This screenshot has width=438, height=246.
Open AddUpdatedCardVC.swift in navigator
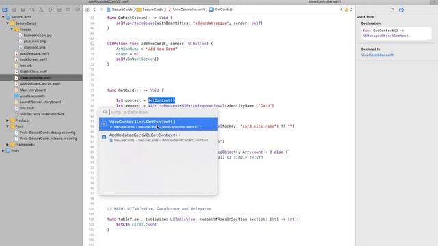click(40, 84)
